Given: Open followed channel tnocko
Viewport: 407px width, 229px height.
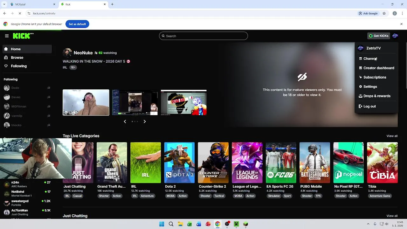Looking at the screenshot, I should (x=27, y=125).
